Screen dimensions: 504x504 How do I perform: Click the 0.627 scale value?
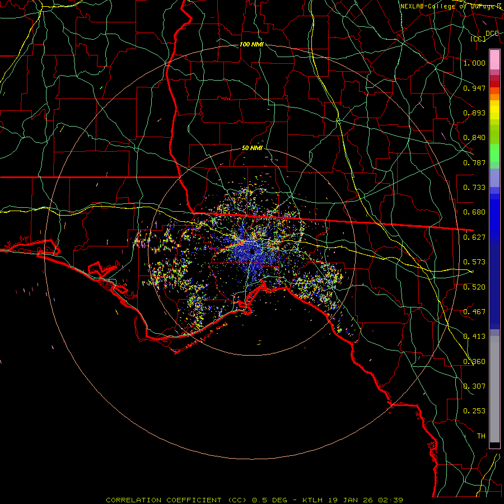click(x=474, y=237)
